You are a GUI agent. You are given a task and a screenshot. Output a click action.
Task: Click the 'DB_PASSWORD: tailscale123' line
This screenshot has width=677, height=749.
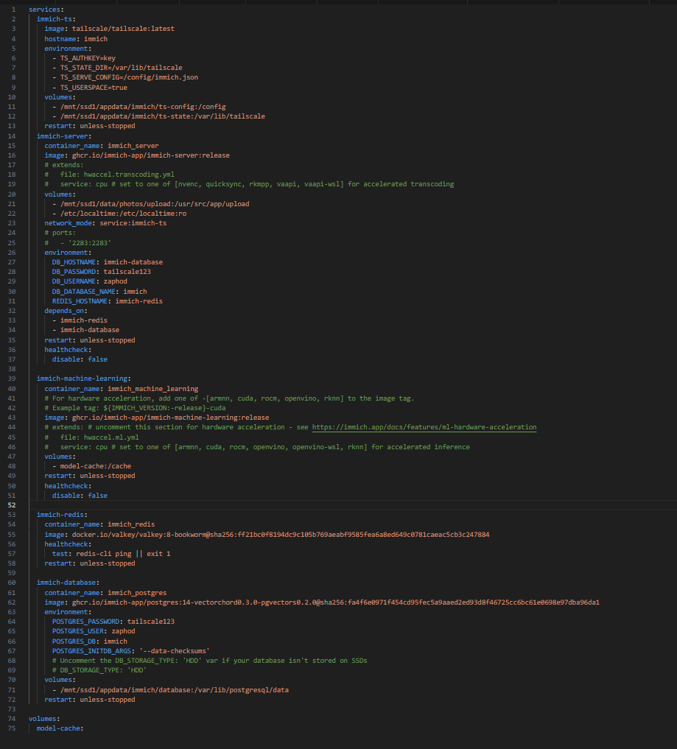pos(101,272)
